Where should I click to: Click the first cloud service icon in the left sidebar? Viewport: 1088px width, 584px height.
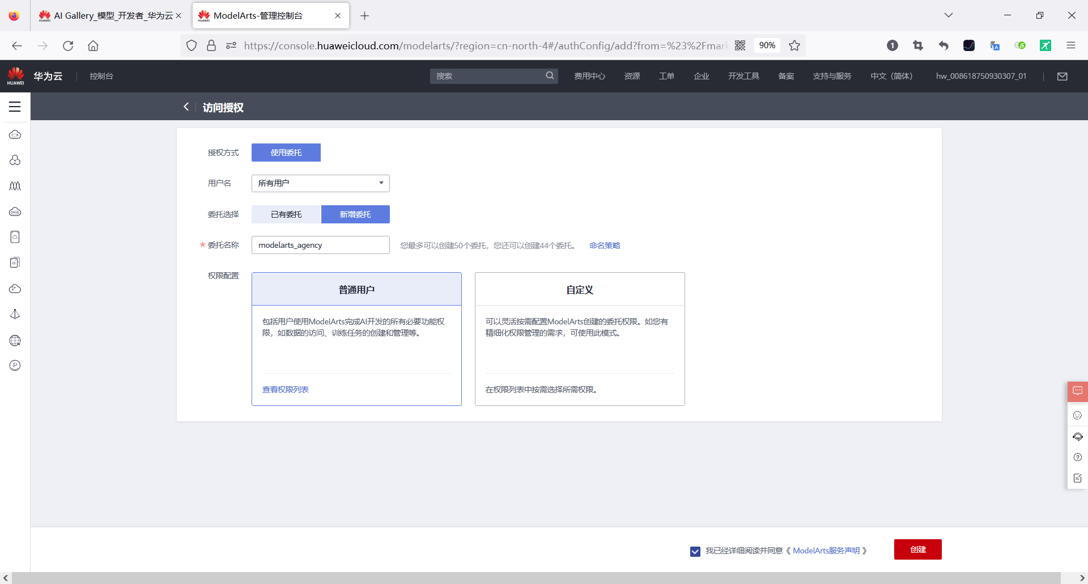15,134
